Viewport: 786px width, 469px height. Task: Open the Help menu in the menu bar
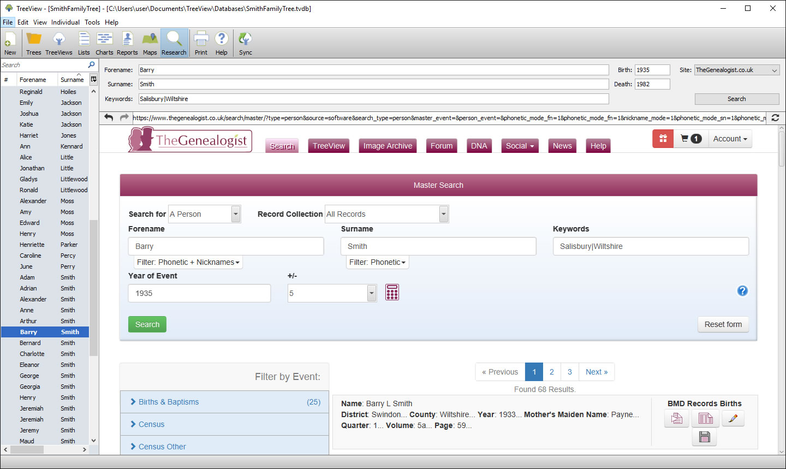(x=111, y=22)
